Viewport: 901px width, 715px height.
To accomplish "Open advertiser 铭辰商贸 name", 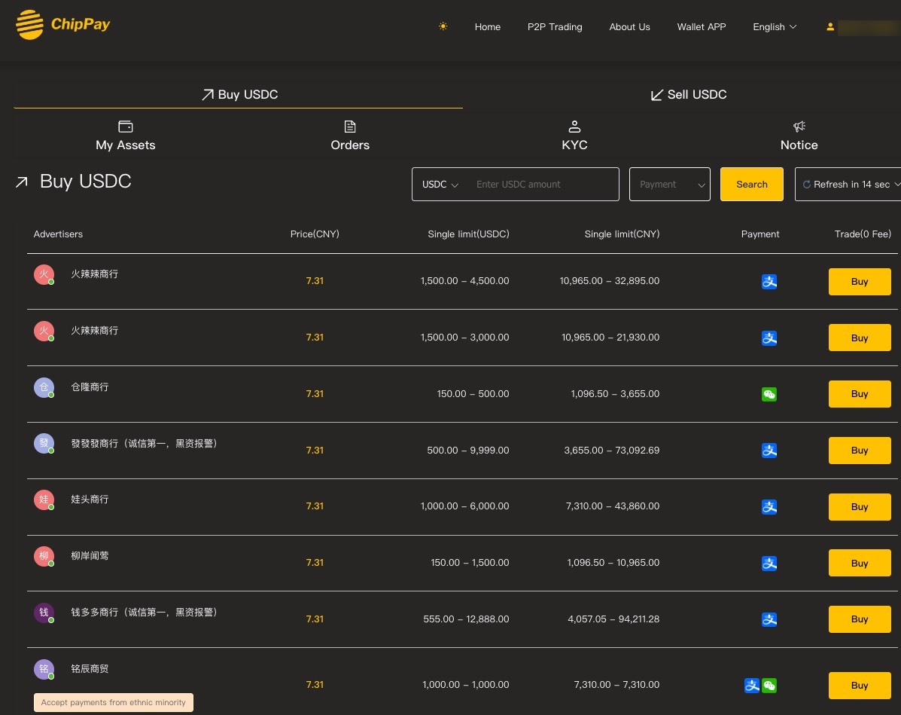I will 90,668.
